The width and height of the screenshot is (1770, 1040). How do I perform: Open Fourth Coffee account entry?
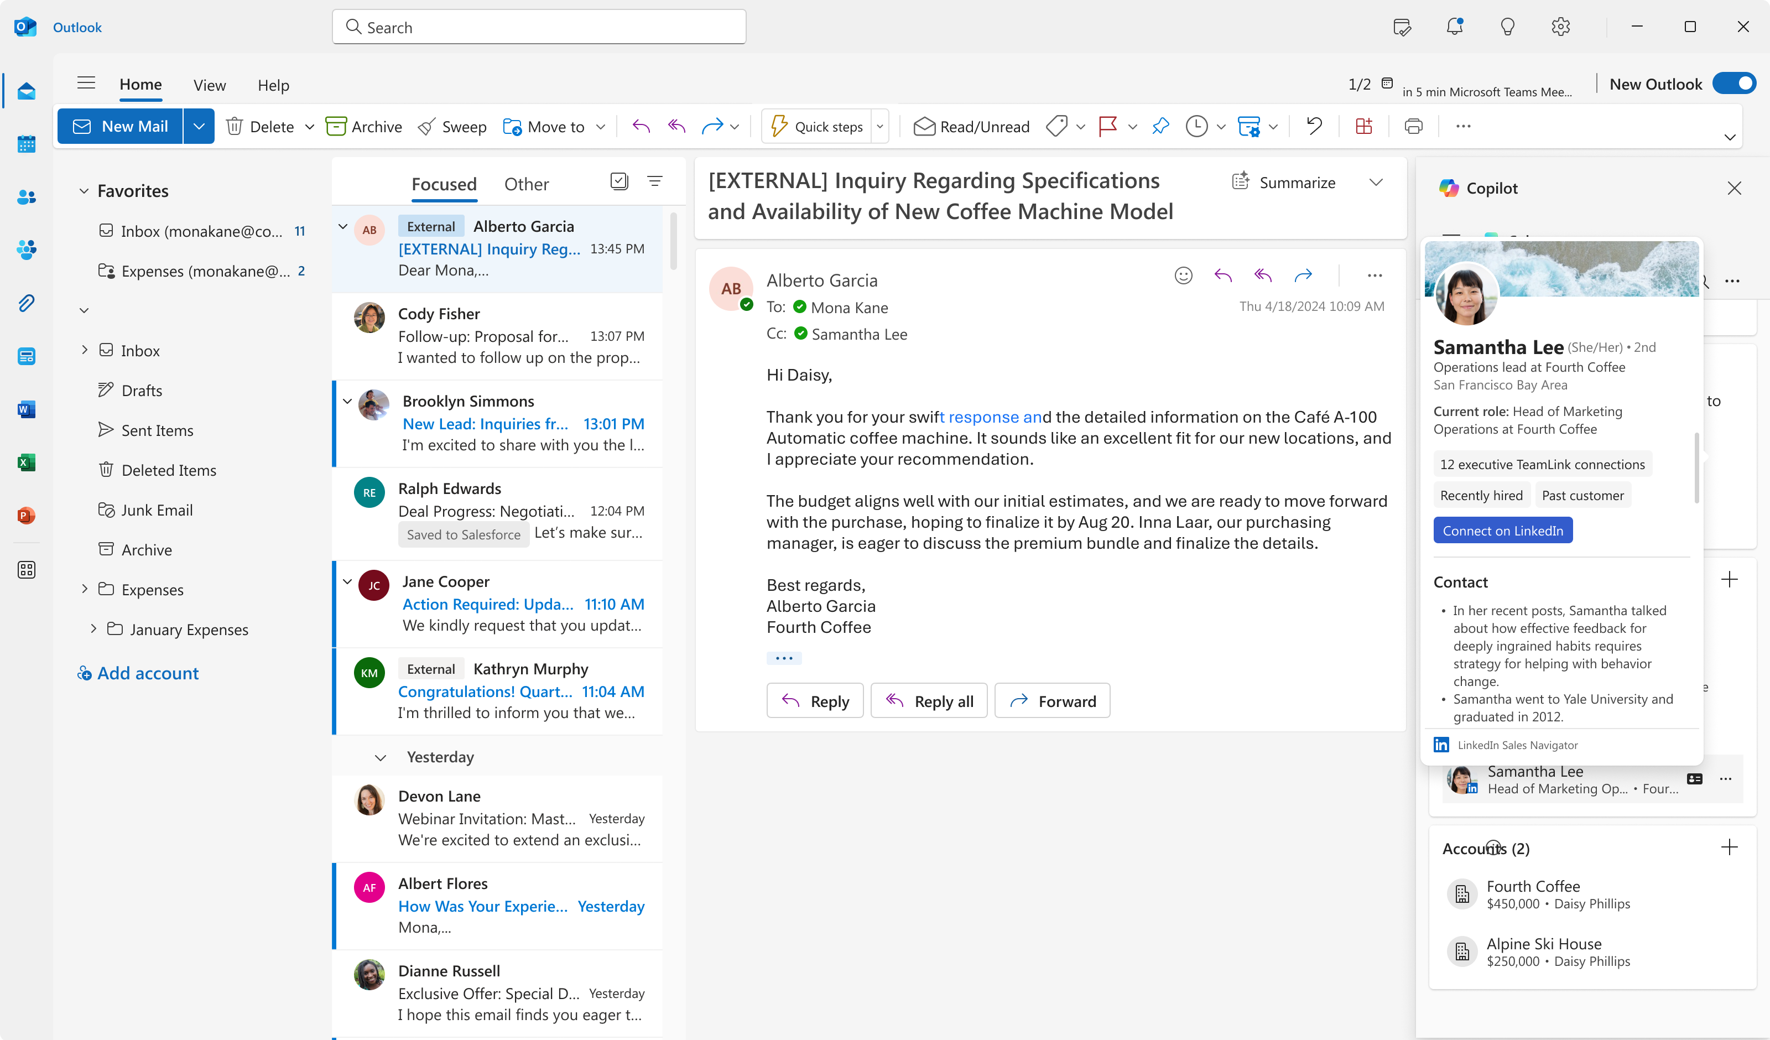coord(1592,894)
